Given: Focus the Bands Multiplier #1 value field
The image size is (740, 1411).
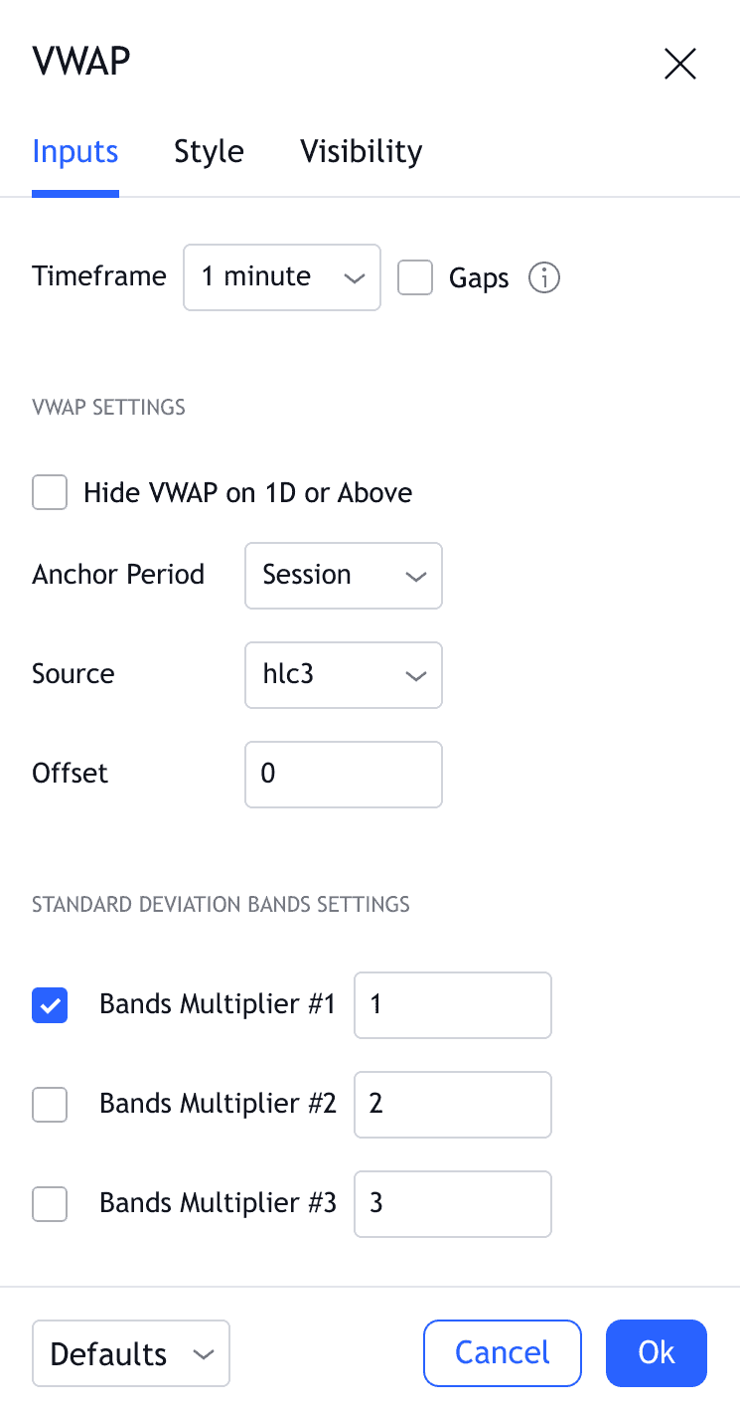Looking at the screenshot, I should tap(452, 1005).
